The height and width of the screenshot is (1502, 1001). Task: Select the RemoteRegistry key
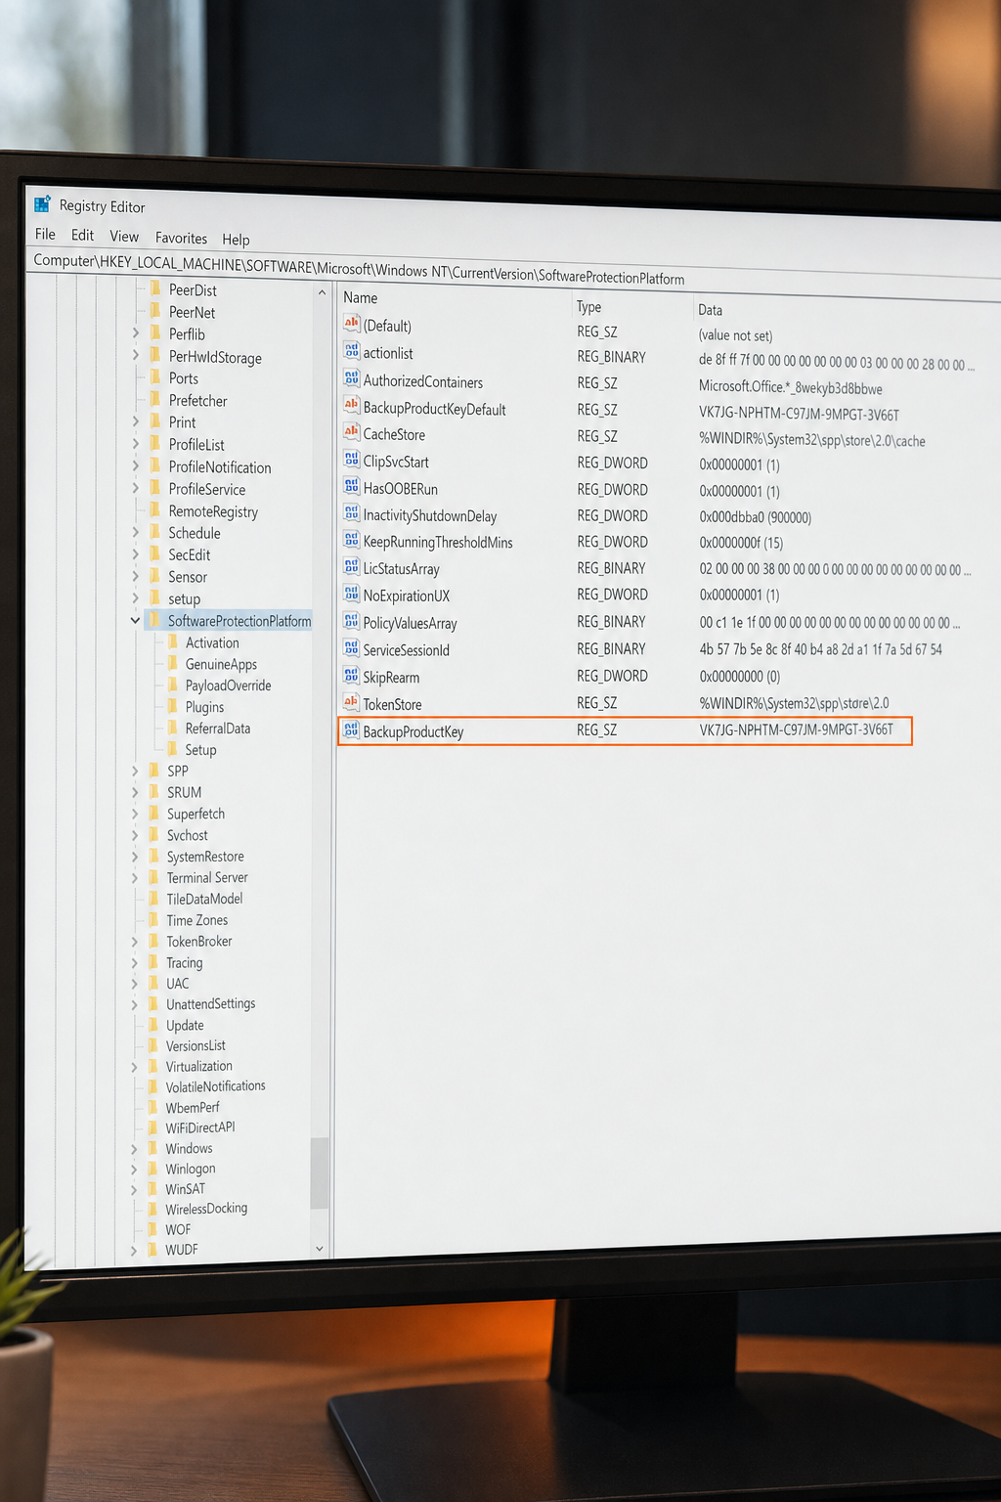pyautogui.click(x=212, y=511)
